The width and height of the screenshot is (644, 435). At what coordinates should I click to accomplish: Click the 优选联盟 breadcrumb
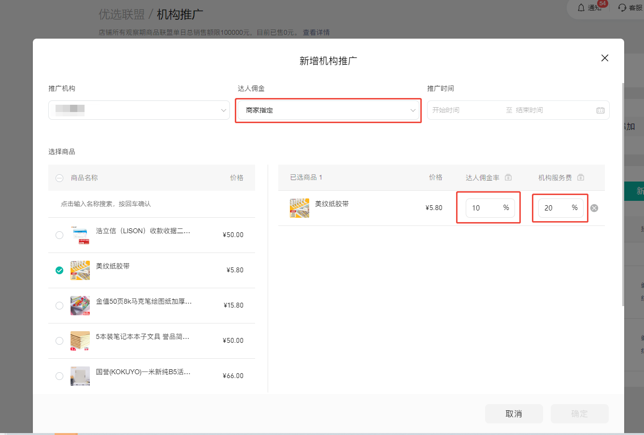[x=122, y=14]
